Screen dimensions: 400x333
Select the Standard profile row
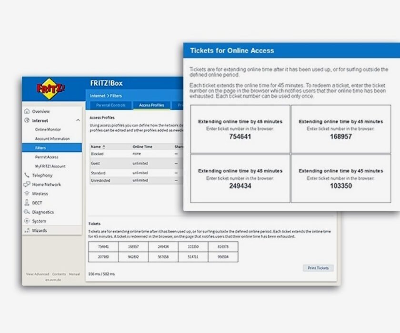136,173
